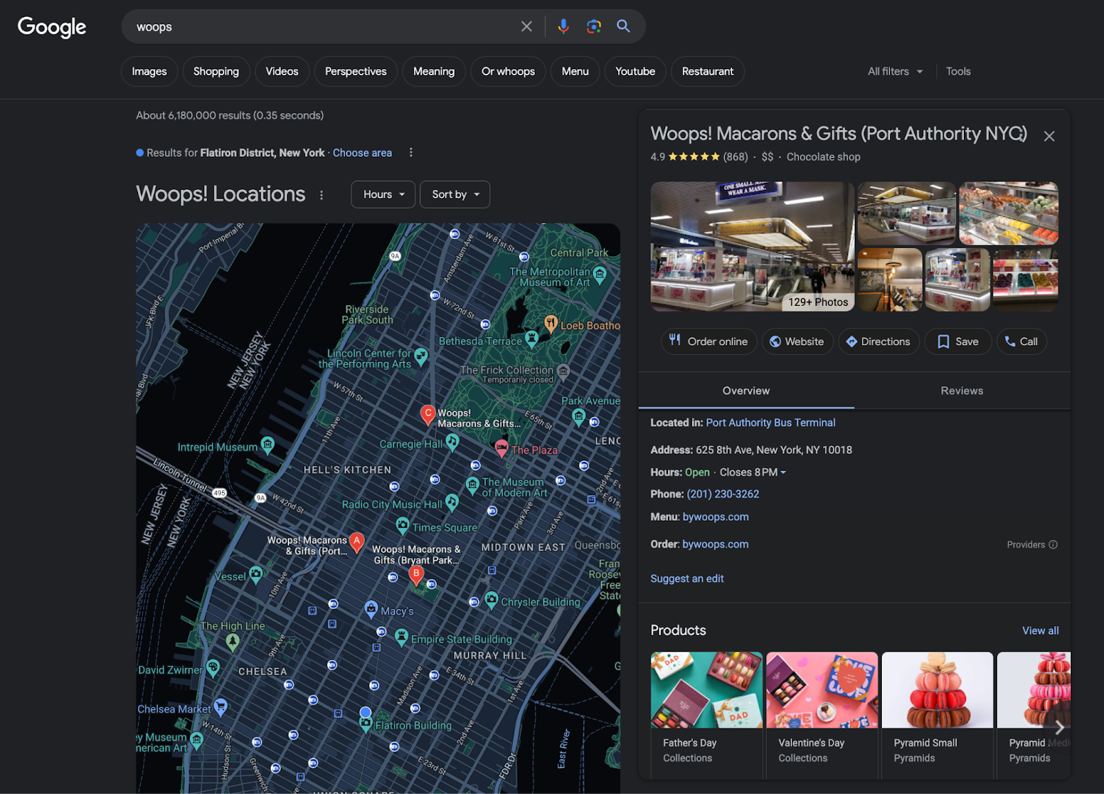Click the Times Square marker
Viewport: 1104px width, 794px height.
[402, 525]
